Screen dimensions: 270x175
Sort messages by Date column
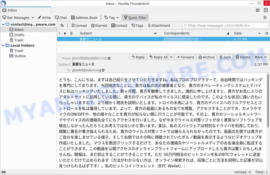click(x=238, y=33)
